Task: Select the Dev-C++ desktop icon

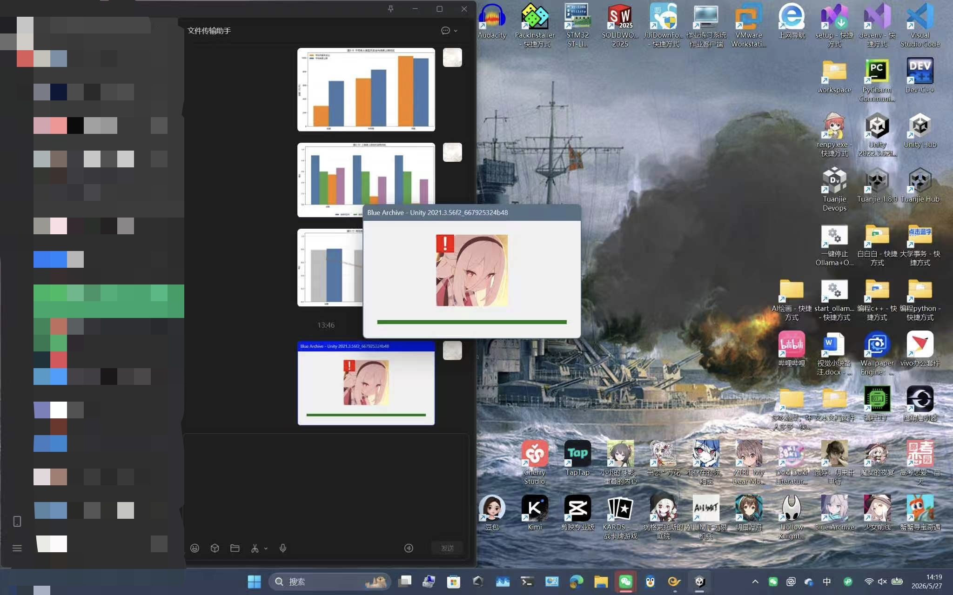Action: (920, 76)
